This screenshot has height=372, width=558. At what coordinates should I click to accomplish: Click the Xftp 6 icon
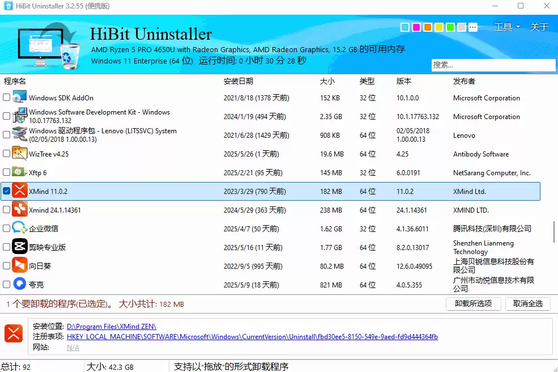(x=20, y=172)
